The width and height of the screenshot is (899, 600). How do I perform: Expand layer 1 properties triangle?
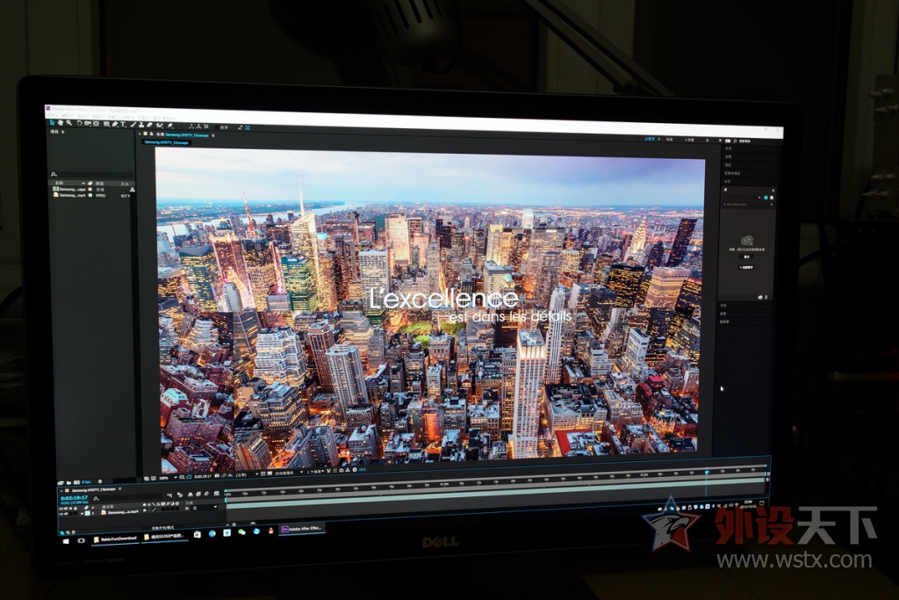82,513
